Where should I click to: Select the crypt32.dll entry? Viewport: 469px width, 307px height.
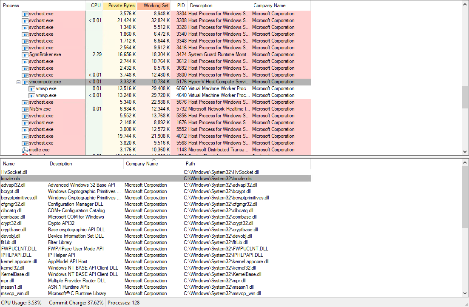[156, 223]
